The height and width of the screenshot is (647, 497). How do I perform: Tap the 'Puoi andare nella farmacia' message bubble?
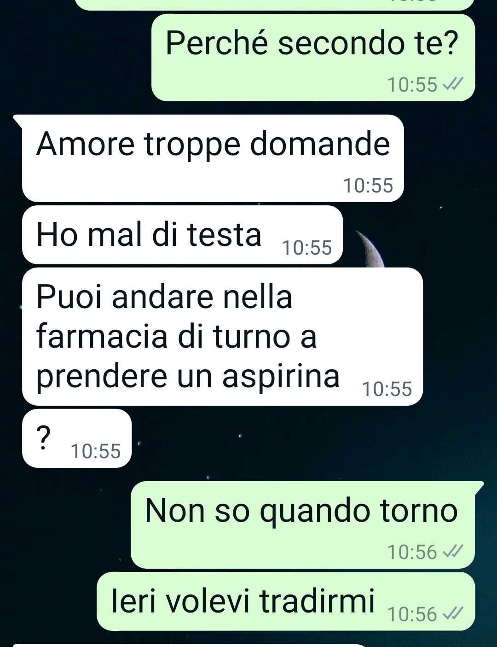222,337
